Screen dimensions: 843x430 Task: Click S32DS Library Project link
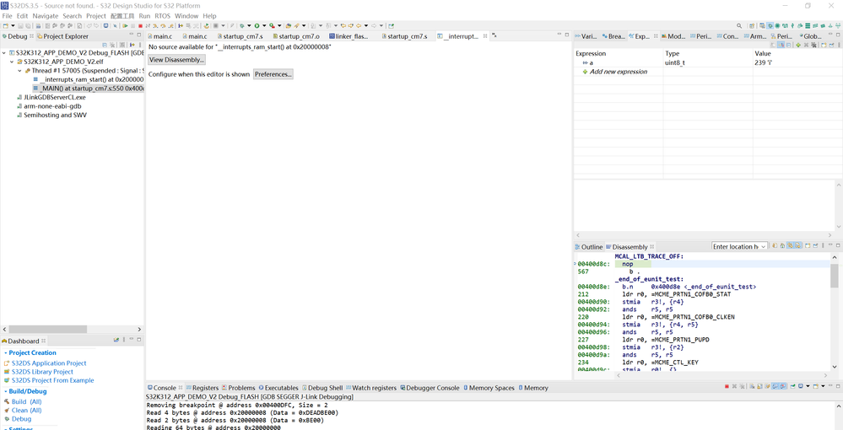click(42, 372)
